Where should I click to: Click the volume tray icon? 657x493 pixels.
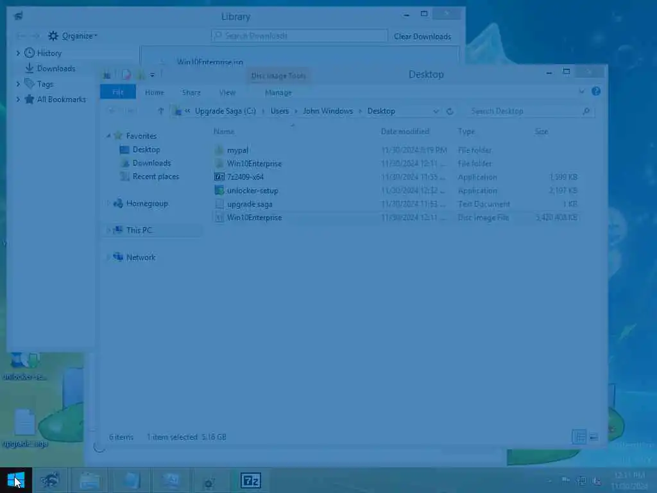pyautogui.click(x=597, y=480)
